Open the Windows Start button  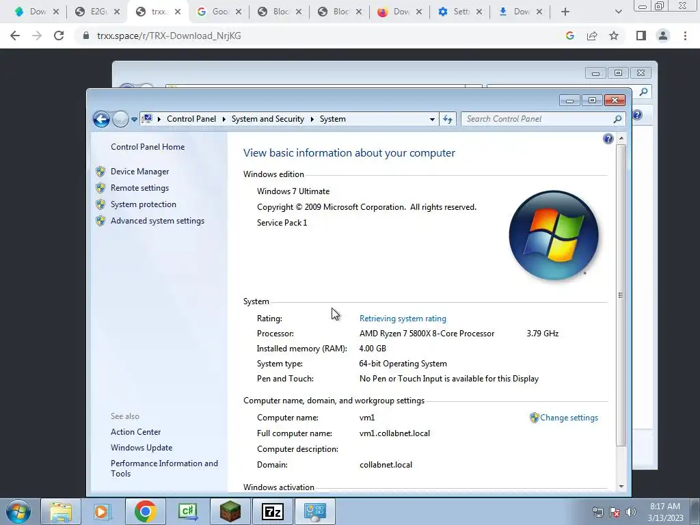[x=18, y=511]
